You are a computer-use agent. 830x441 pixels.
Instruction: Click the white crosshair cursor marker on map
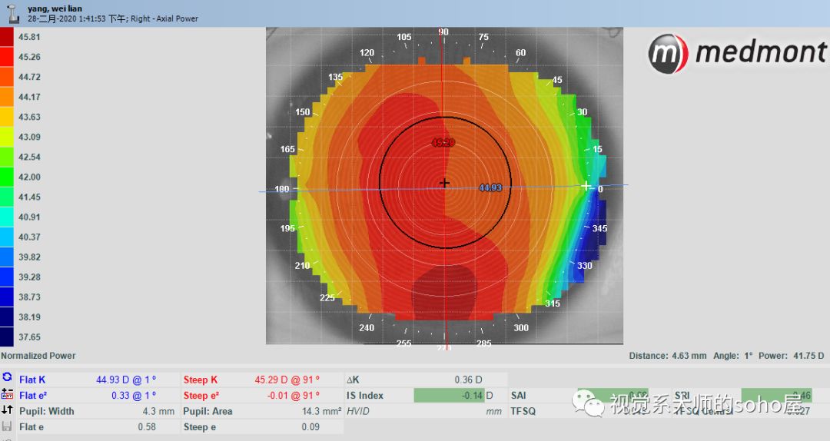coord(586,186)
